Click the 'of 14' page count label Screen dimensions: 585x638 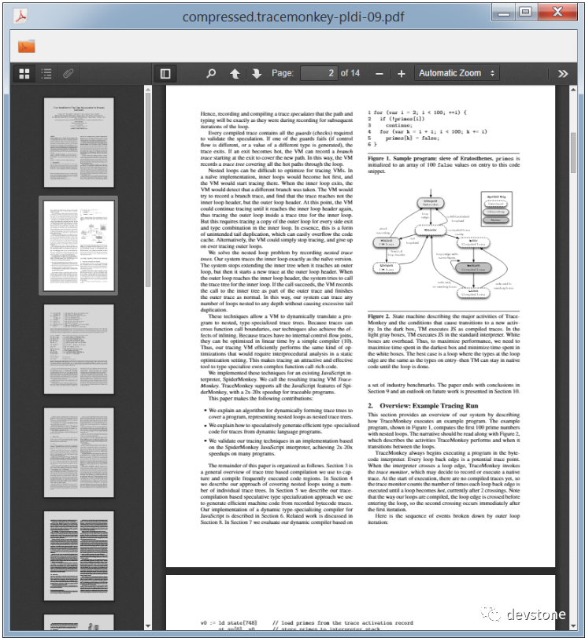pyautogui.click(x=350, y=73)
